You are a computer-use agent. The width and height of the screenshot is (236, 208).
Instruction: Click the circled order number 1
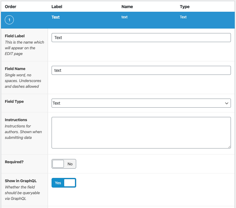[9, 20]
